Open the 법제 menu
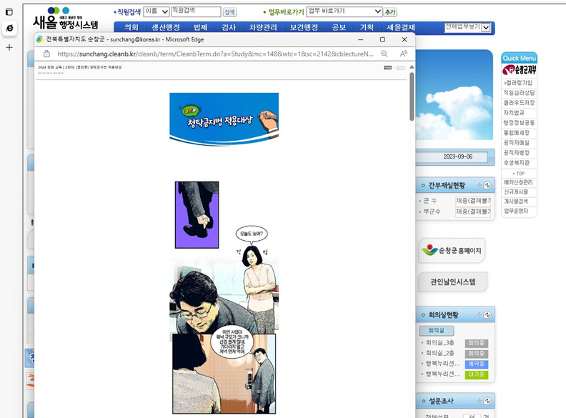Image resolution: width=566 pixels, height=418 pixels. [x=200, y=27]
